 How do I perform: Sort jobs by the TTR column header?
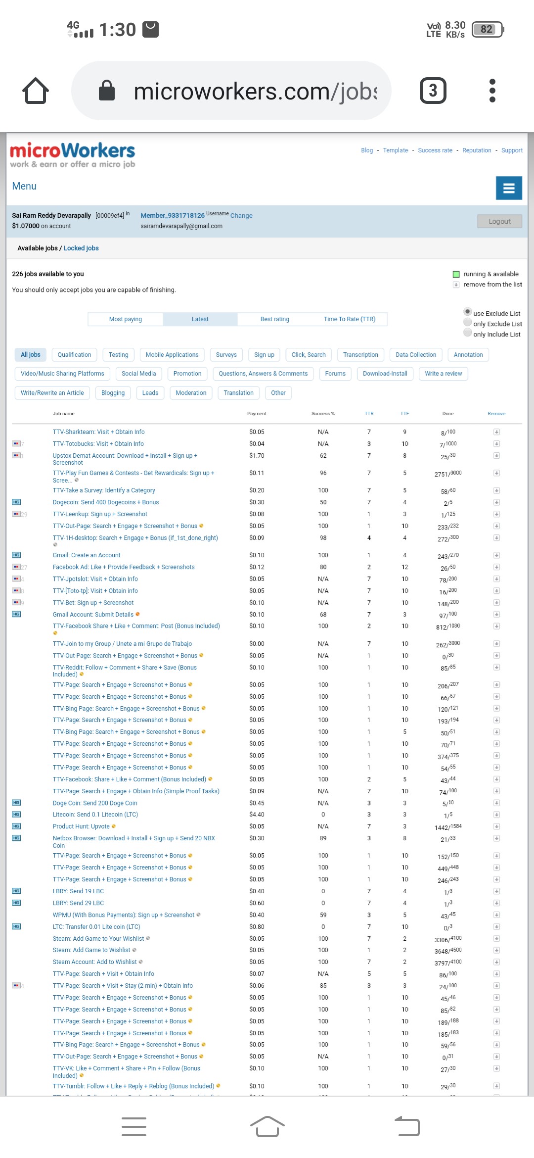(x=369, y=414)
